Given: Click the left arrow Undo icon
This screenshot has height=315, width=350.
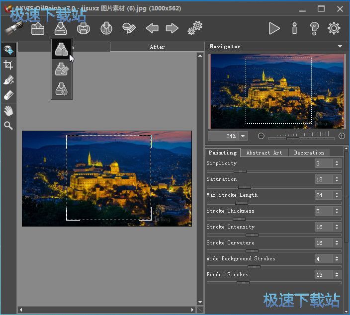Looking at the screenshot, I should pos(152,28).
